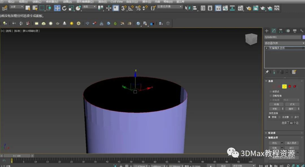Viewport: 305px width, 167px height.
Task: Select the Polygon sub-object level icon
Action: click(289, 86)
